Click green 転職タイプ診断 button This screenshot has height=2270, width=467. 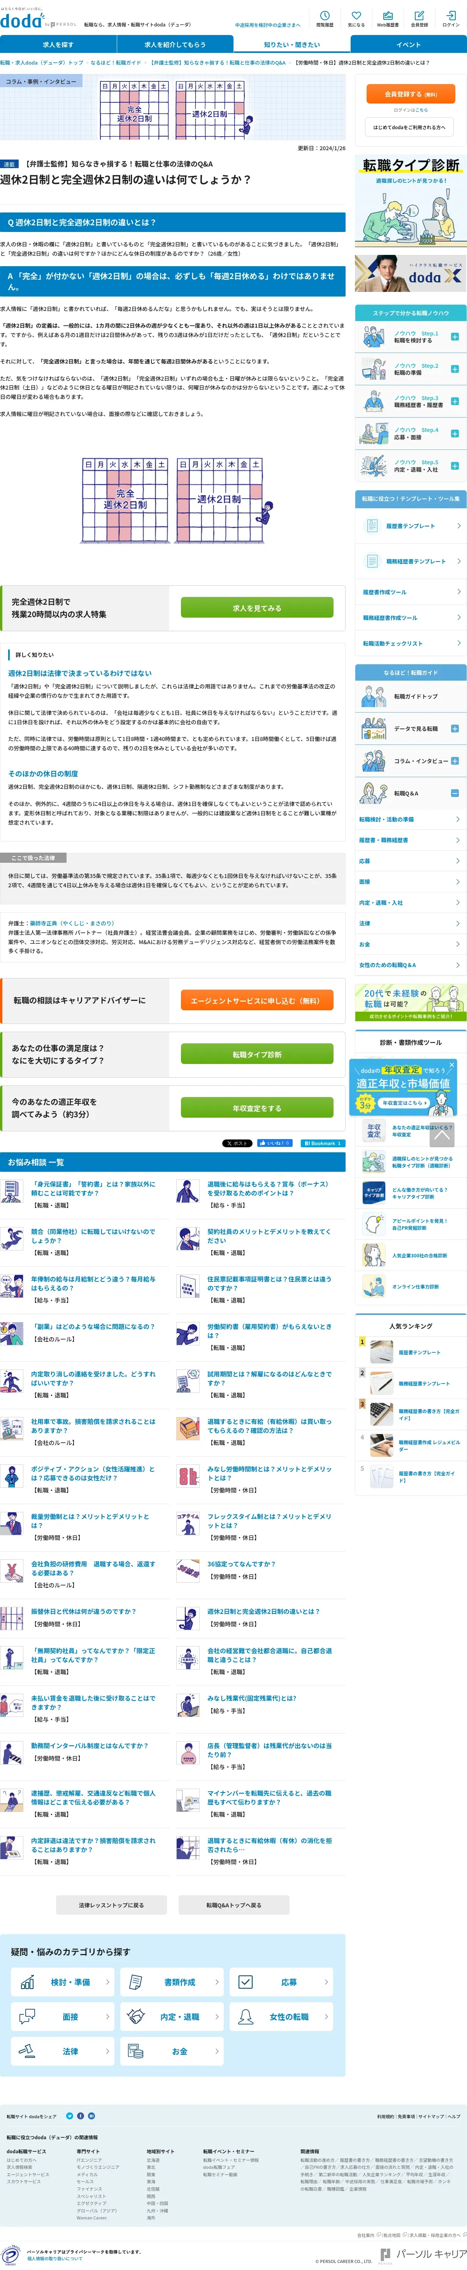(x=256, y=1054)
